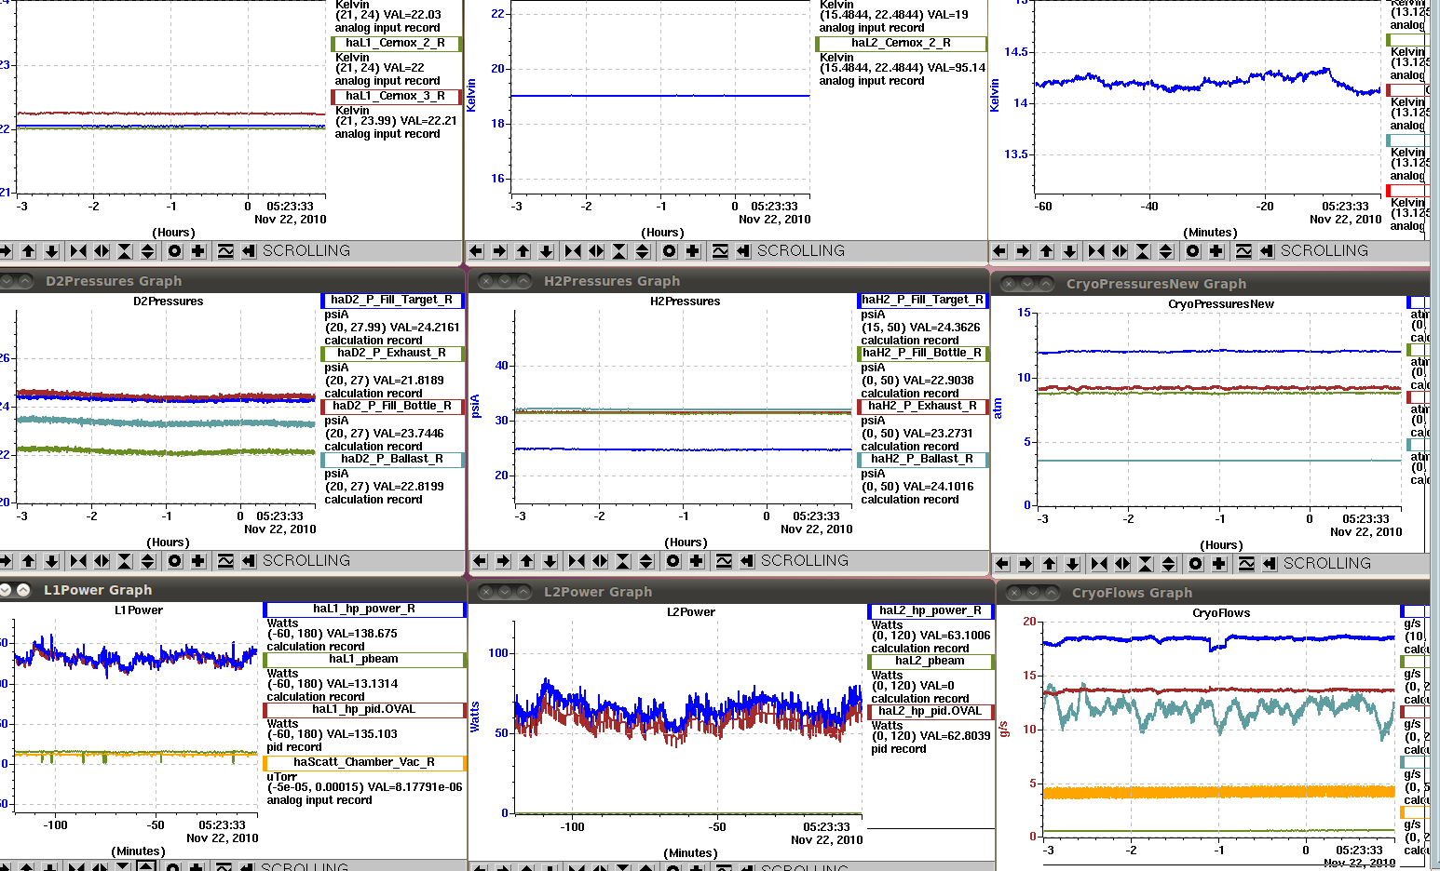Select haD2_P_Fill_Bottle_R legend entry
1440x871 pixels.
(x=392, y=406)
